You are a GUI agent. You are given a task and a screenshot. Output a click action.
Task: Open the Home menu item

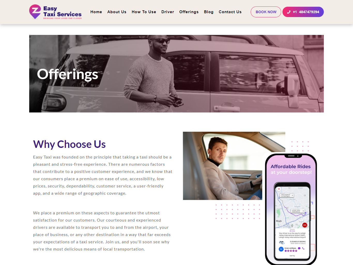tap(96, 12)
